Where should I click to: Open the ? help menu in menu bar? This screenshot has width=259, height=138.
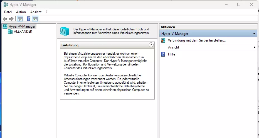[47, 12]
